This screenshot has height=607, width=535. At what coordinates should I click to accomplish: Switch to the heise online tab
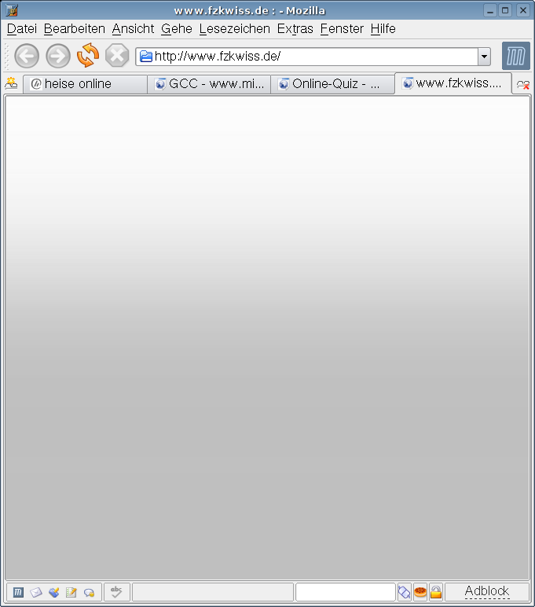[x=85, y=84]
